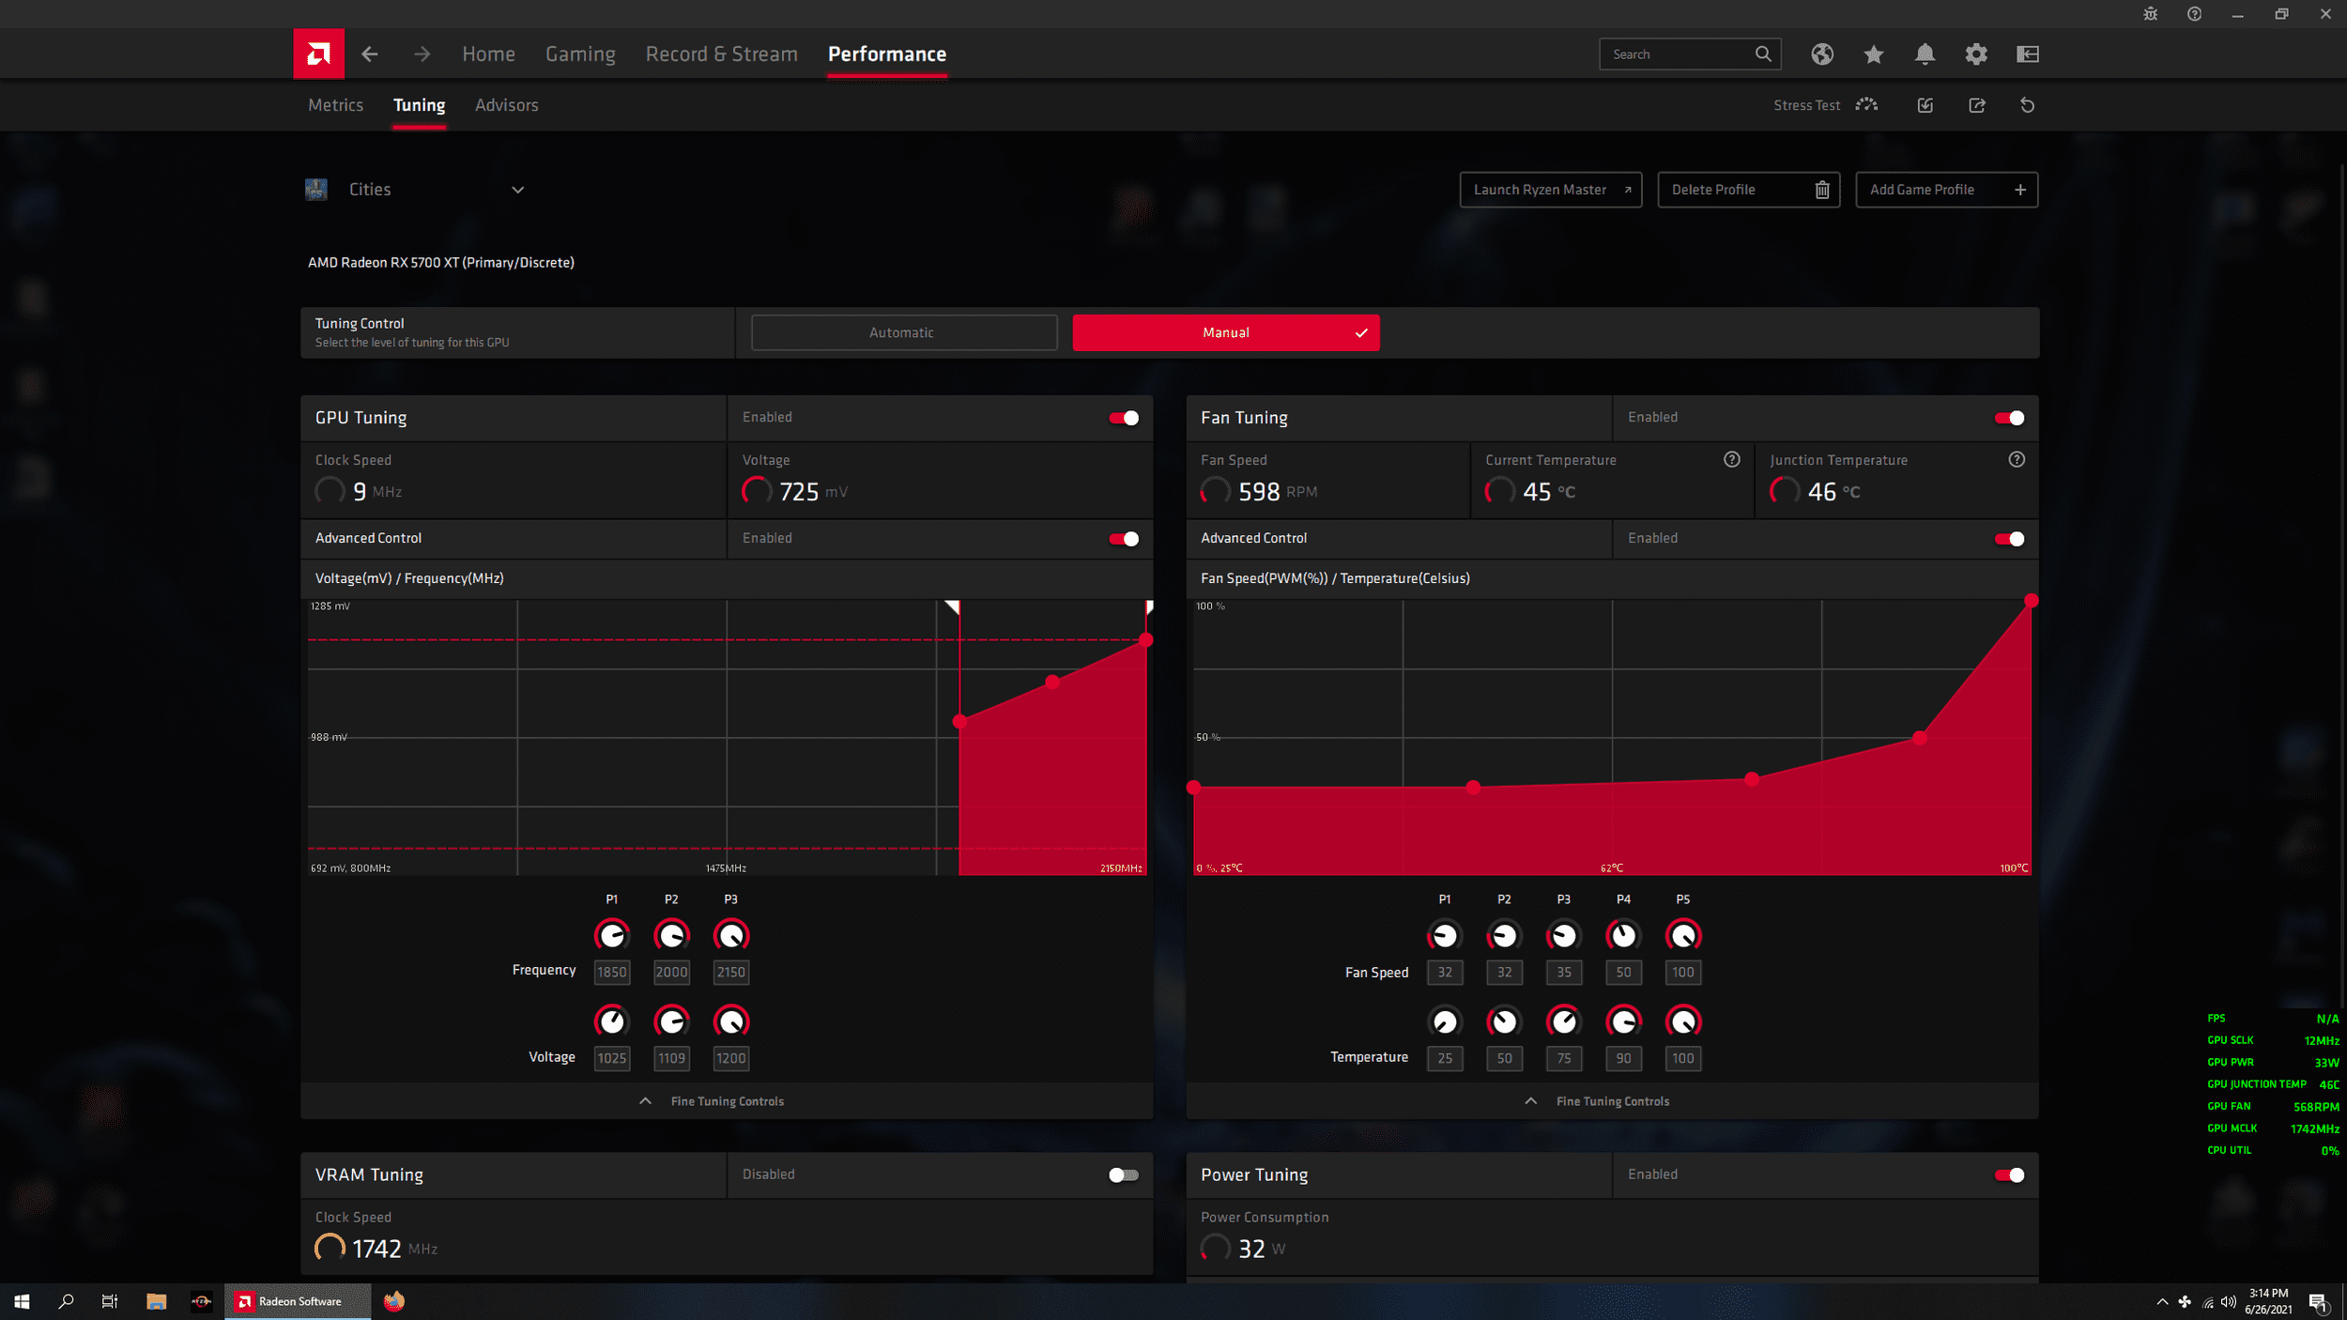Viewport: 2347px width, 1320px height.
Task: Click the P3 Voltage dial knob
Action: click(x=731, y=1021)
